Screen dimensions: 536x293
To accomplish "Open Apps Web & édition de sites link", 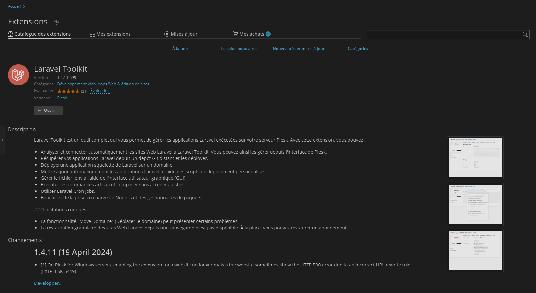I will tap(123, 84).
